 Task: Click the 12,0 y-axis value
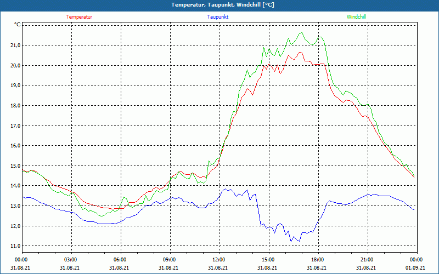16,226
